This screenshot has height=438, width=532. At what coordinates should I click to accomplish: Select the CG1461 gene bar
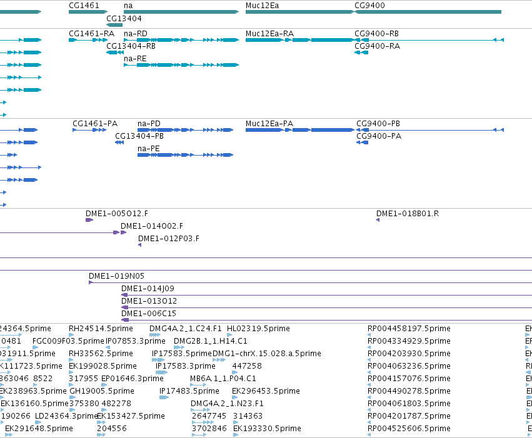[x=88, y=12]
